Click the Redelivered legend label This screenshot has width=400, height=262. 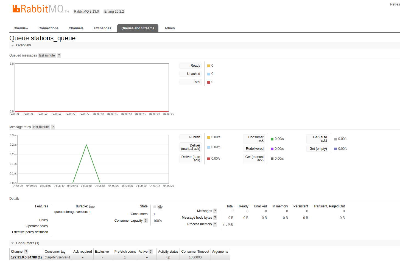click(254, 149)
